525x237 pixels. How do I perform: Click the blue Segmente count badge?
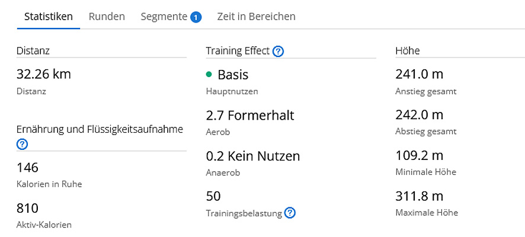click(196, 17)
